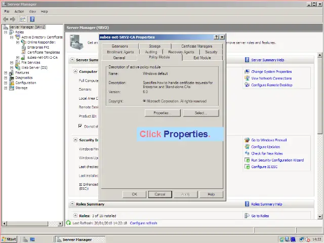Open the Configure IE ESC link
Viewport: 324px width, 243px height.
(x=264, y=167)
